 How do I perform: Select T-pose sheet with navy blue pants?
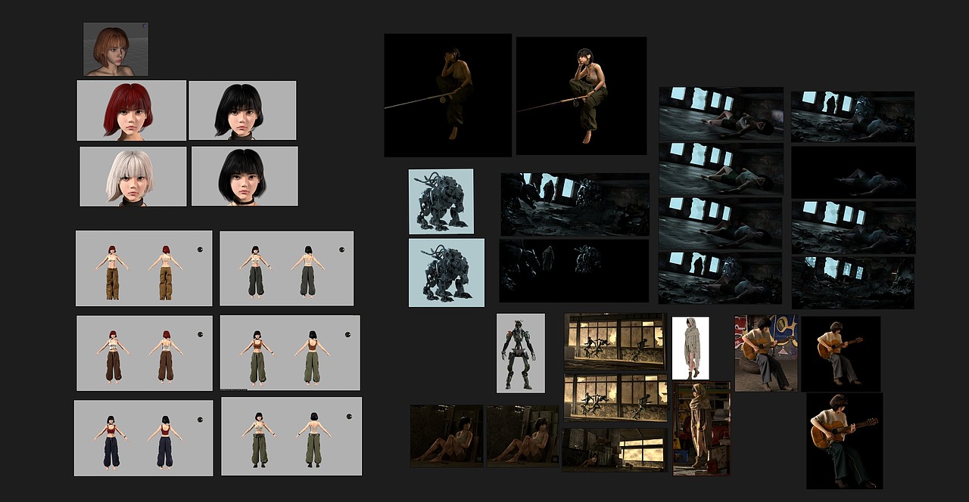point(143,438)
